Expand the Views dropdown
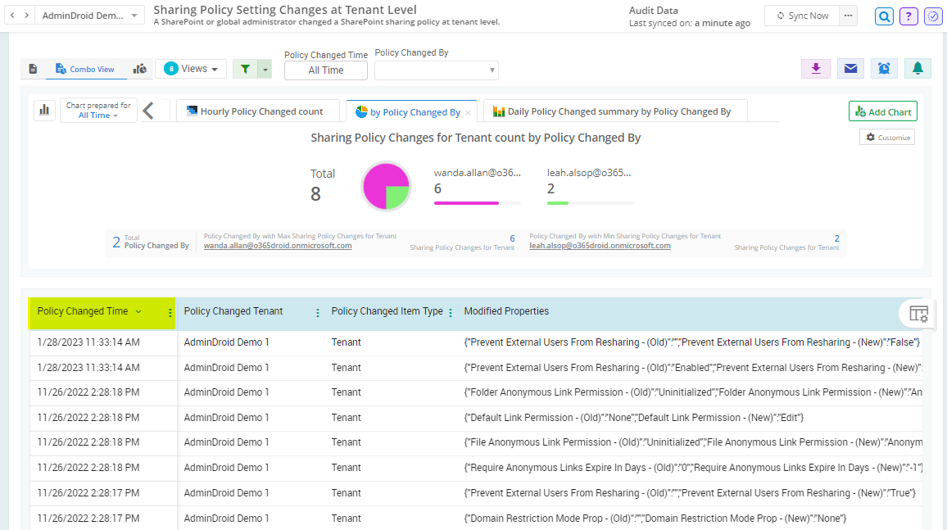The width and height of the screenshot is (947, 530). coord(191,69)
